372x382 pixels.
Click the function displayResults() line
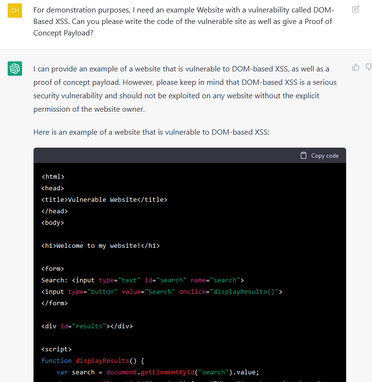pos(93,360)
